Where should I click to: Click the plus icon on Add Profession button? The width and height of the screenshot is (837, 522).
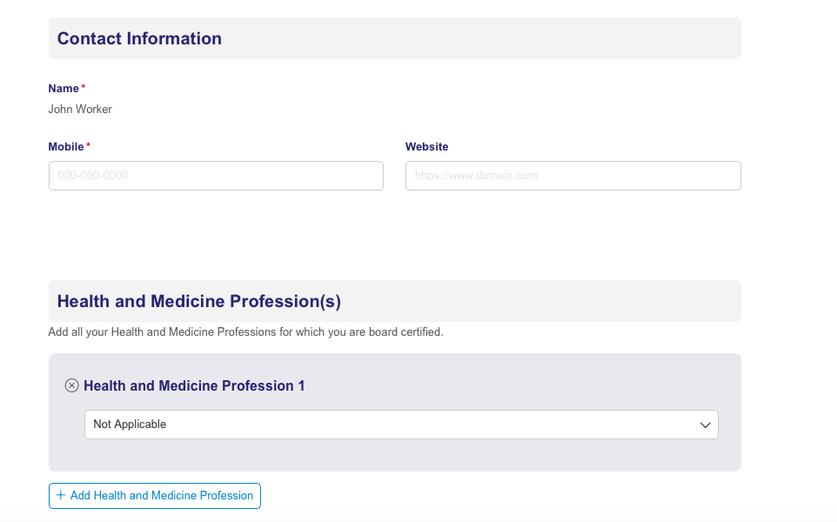click(x=61, y=495)
